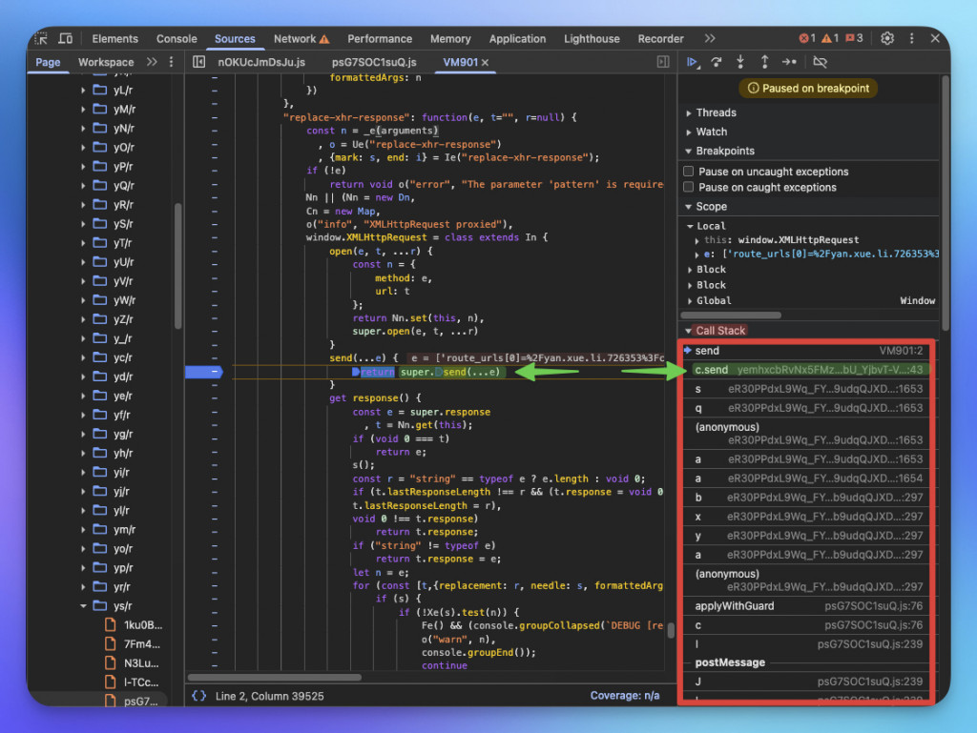
Task: Open the Console tab
Action: pyautogui.click(x=177, y=39)
